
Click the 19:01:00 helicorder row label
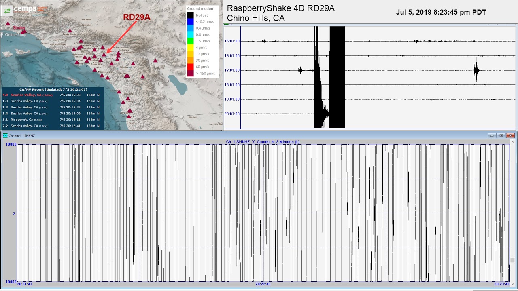(x=232, y=99)
